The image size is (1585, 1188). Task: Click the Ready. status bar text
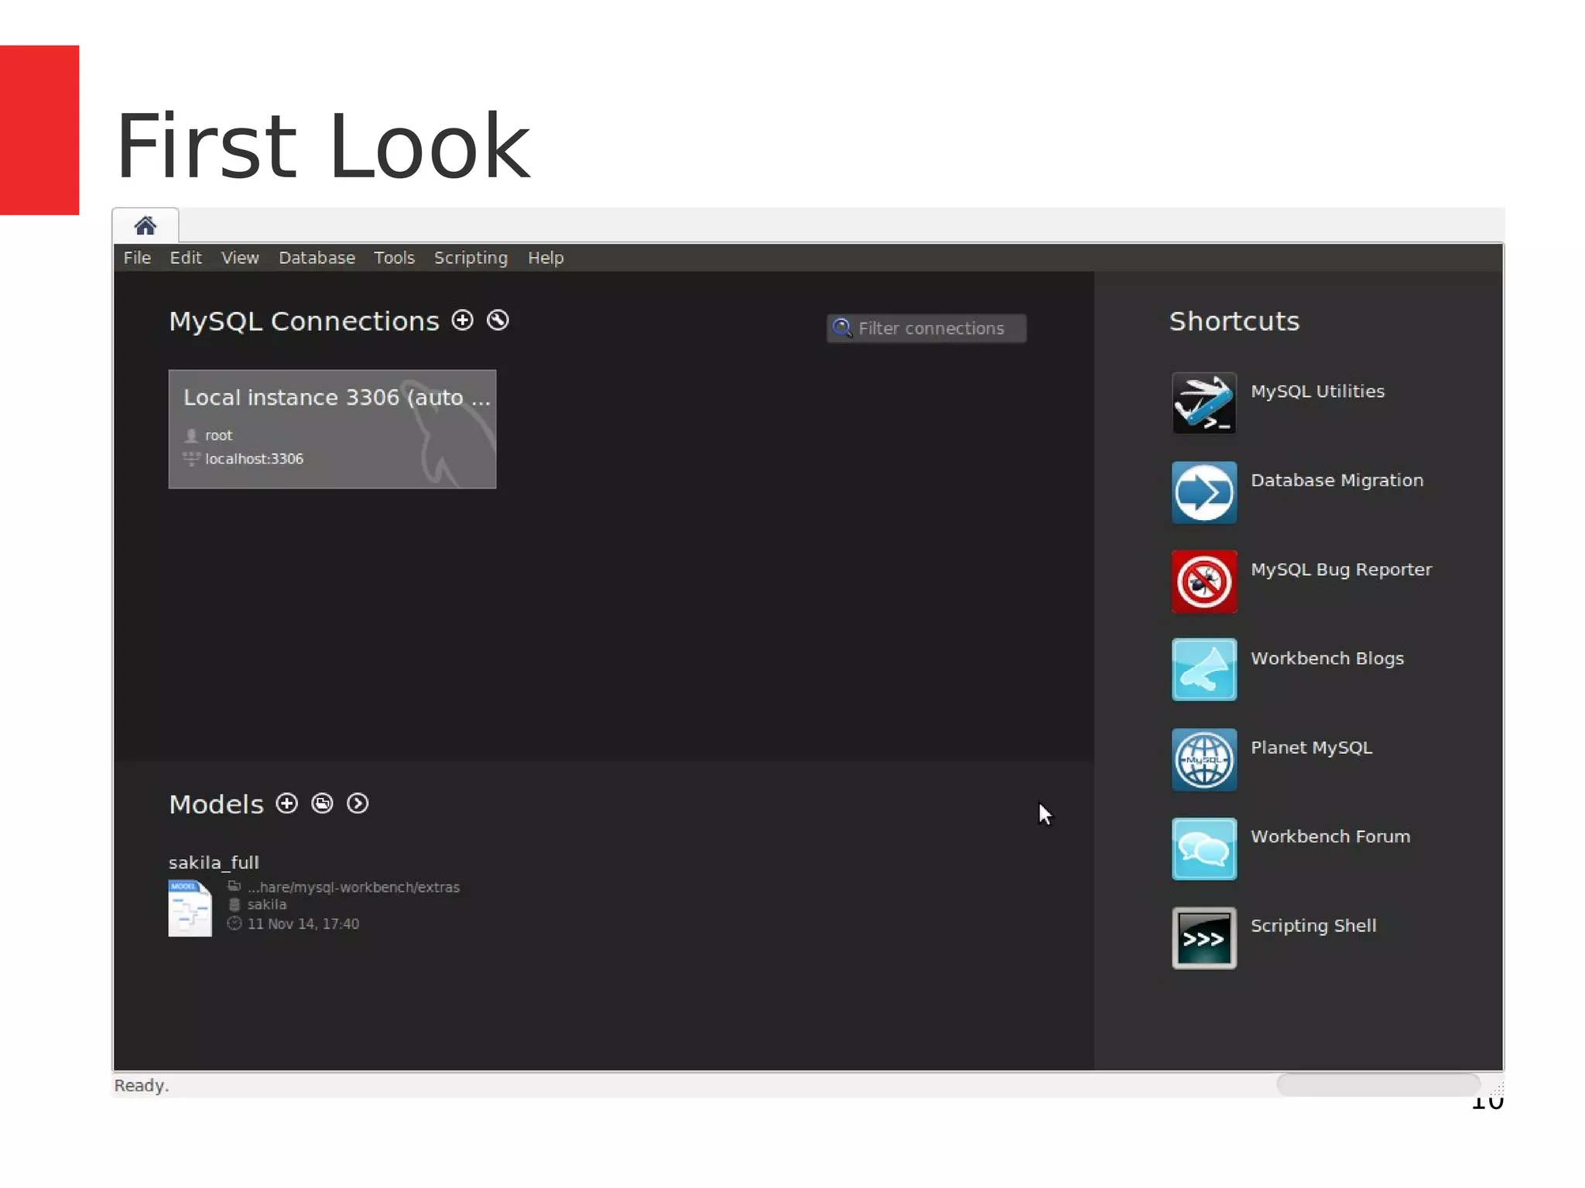(142, 1086)
